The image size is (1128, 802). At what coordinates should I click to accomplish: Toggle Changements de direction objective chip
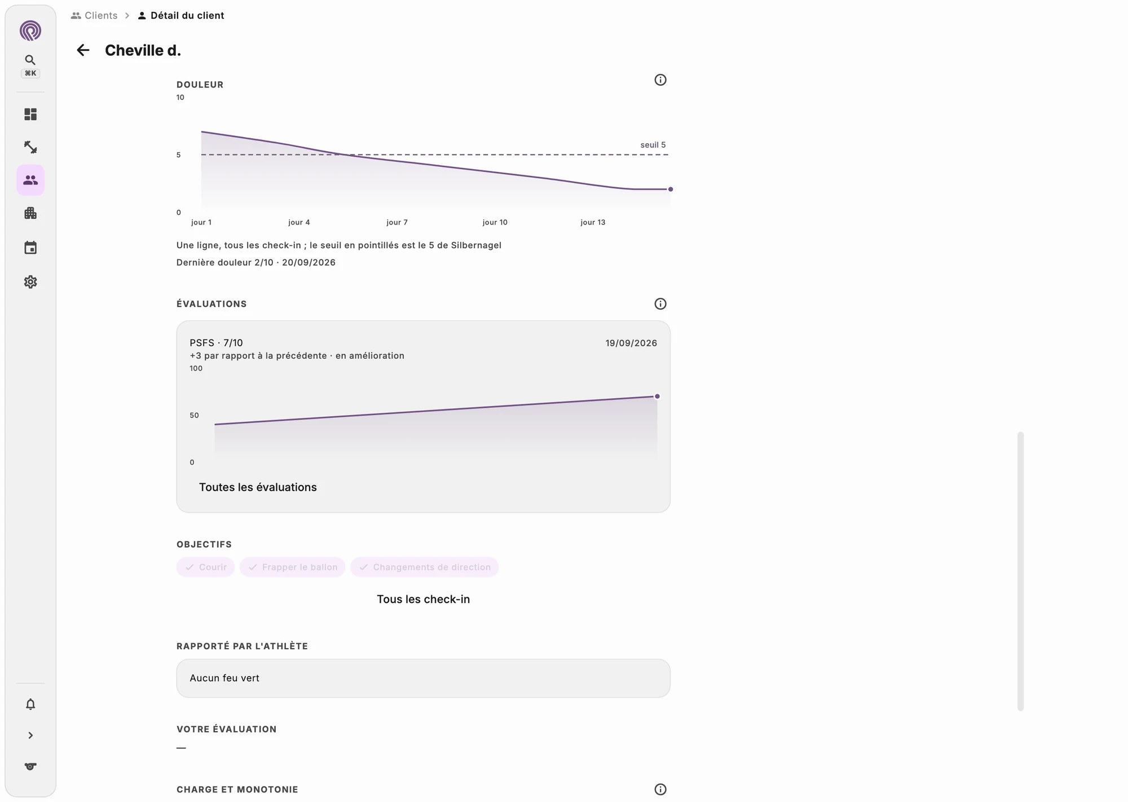click(425, 567)
